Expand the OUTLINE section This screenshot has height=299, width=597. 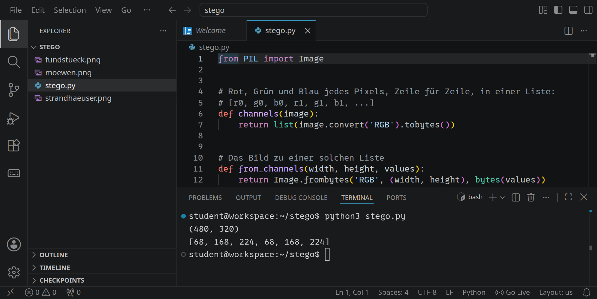pos(102,255)
